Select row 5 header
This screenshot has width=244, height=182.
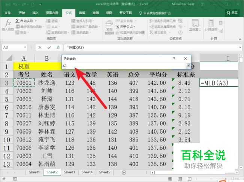tap(6, 99)
